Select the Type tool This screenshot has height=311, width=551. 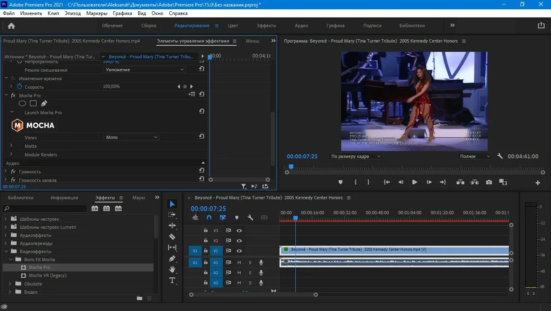coord(172,280)
